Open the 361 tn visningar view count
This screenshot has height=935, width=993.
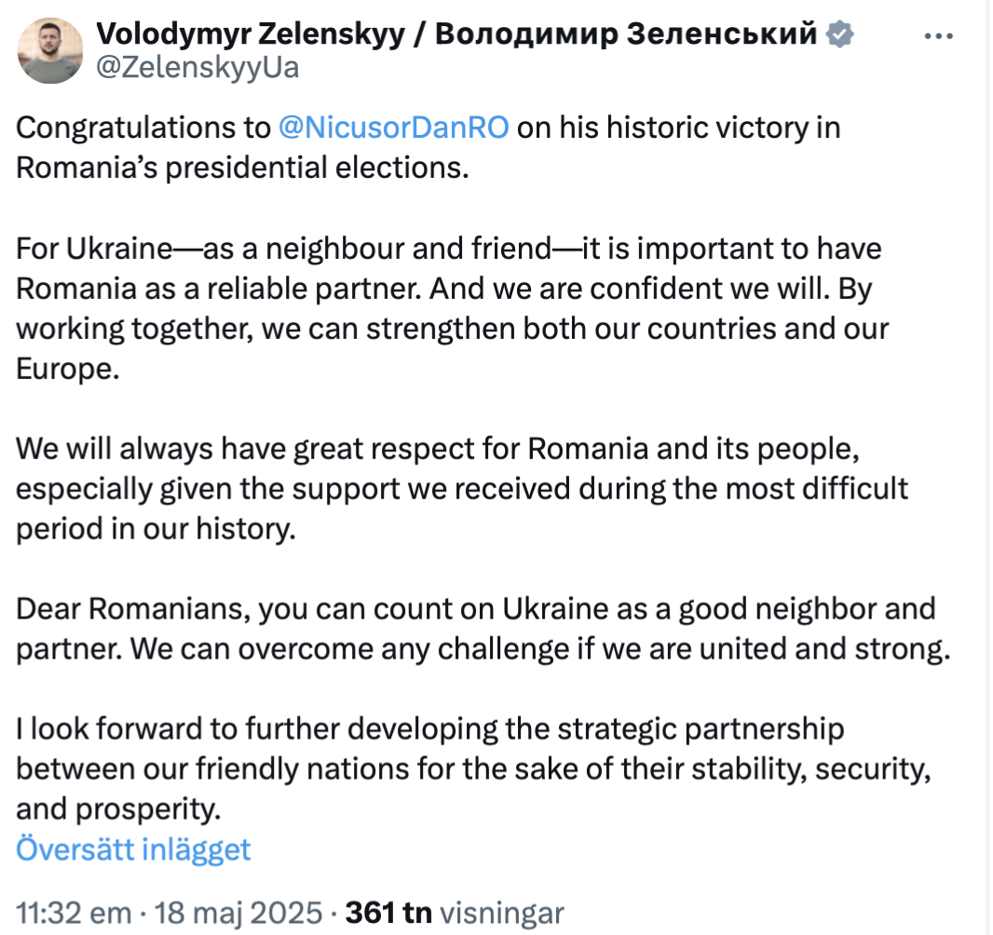(454, 913)
